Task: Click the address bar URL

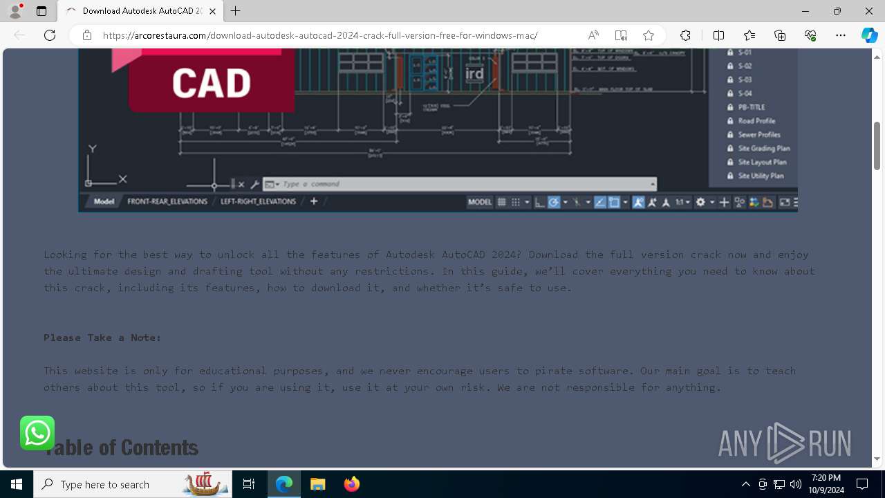Action: point(320,35)
